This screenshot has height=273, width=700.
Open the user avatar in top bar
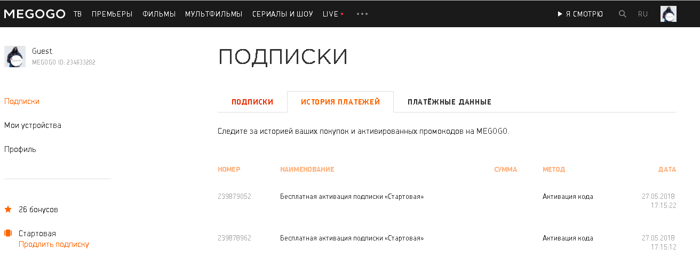click(669, 14)
